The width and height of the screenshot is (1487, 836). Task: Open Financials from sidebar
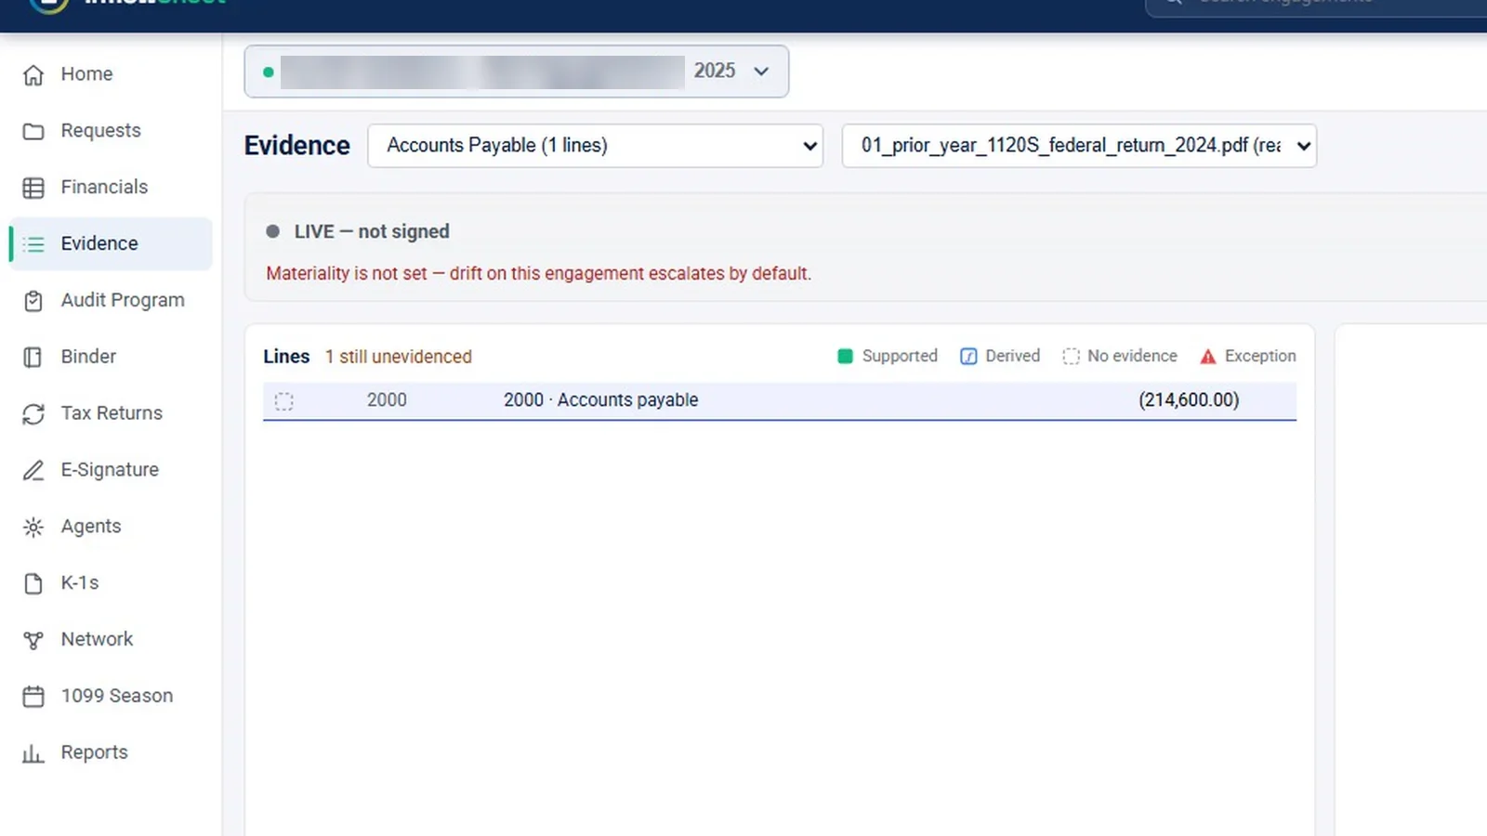point(111,188)
